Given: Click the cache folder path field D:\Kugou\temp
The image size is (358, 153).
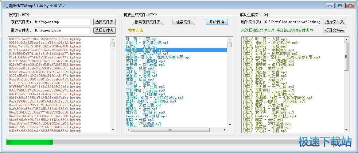Looking at the screenshot, I should tap(62, 22).
